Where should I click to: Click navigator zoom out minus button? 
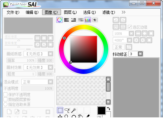37,38
